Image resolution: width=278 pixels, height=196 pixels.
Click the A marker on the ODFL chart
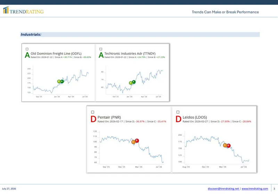pos(62,81)
